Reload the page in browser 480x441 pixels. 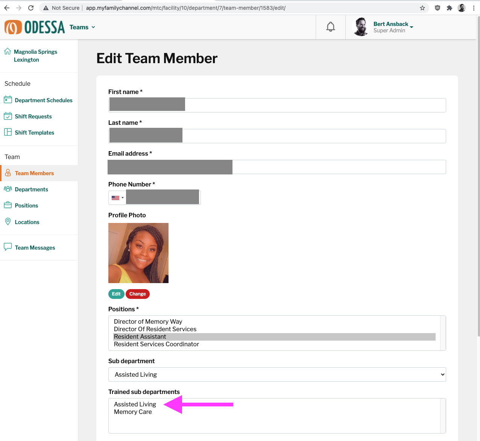pyautogui.click(x=31, y=8)
